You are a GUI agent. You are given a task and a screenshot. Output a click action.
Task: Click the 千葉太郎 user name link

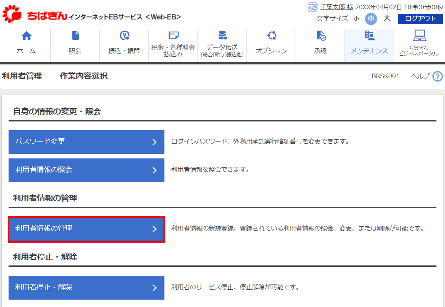click(336, 7)
